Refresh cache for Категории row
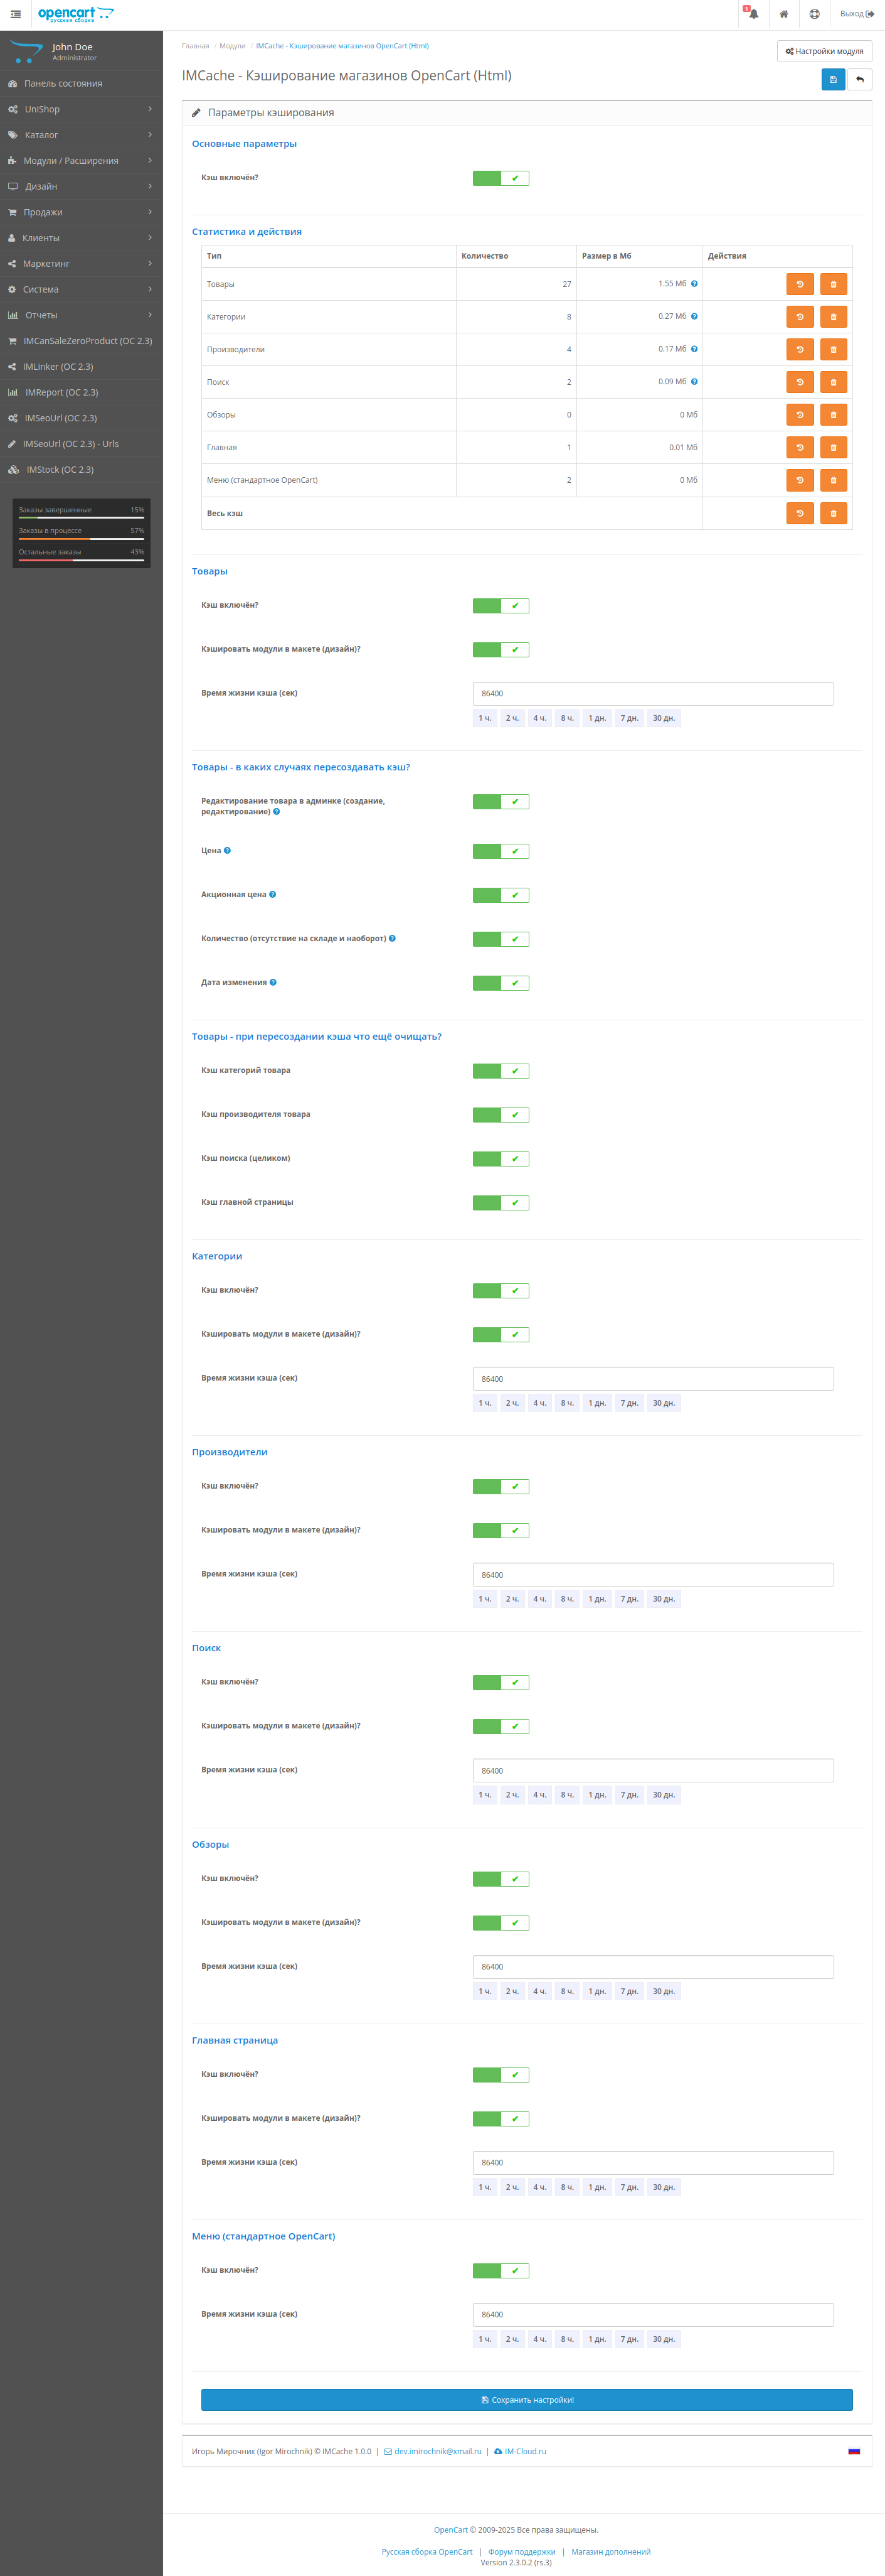The width and height of the screenshot is (885, 2576). (800, 317)
